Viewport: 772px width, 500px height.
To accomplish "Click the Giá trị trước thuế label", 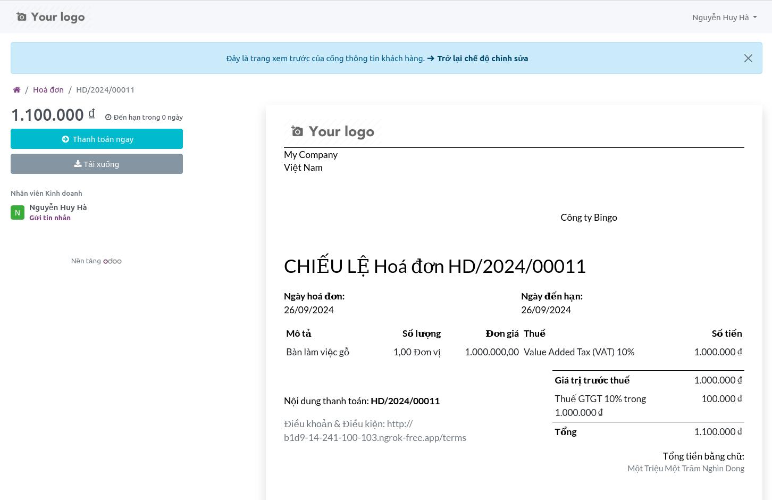I will (592, 380).
